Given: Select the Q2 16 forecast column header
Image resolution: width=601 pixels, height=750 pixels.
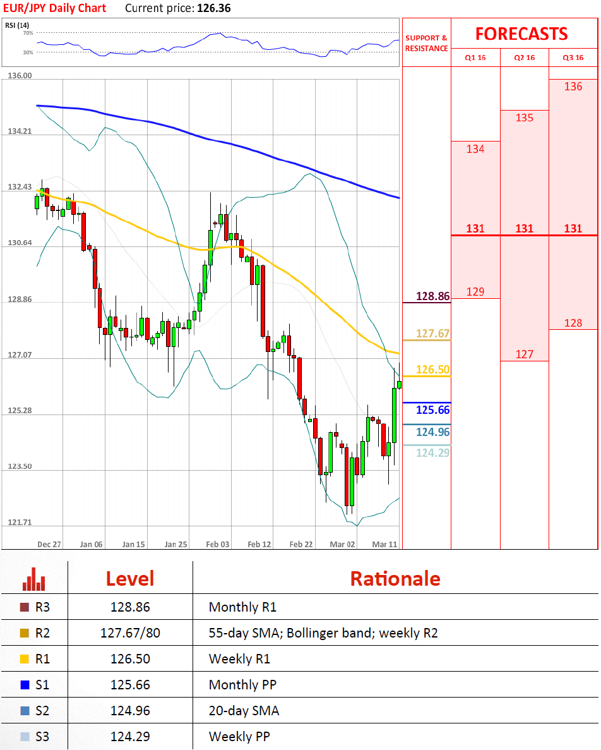Looking at the screenshot, I should point(525,57).
